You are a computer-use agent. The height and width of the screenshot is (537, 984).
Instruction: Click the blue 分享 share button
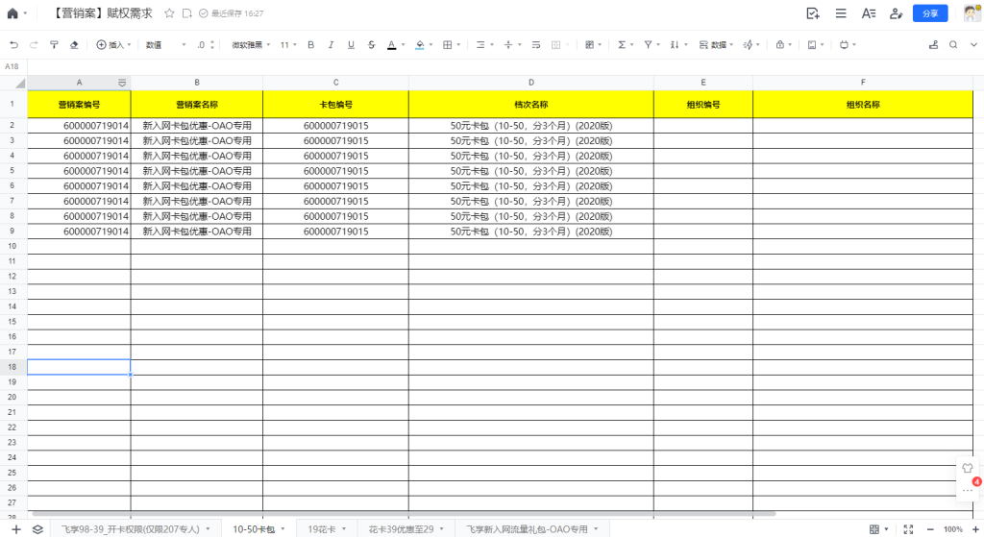929,13
